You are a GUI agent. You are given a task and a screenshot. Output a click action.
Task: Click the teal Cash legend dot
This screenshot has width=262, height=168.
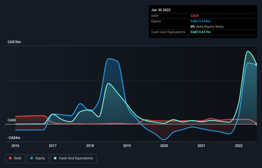[x=55, y=158]
